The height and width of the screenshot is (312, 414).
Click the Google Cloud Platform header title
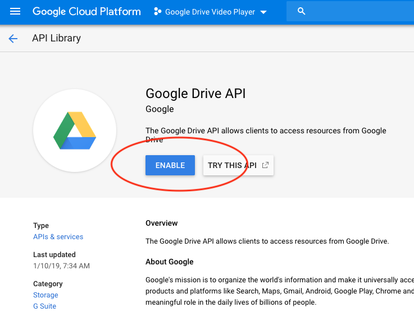coord(87,12)
